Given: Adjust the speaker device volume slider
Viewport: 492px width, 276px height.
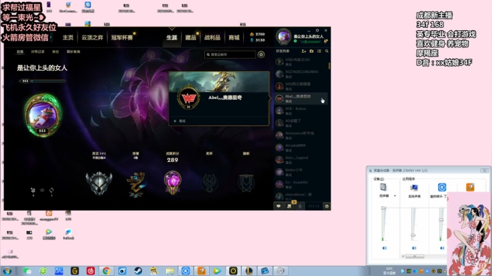Looking at the screenshot, I should (383, 208).
